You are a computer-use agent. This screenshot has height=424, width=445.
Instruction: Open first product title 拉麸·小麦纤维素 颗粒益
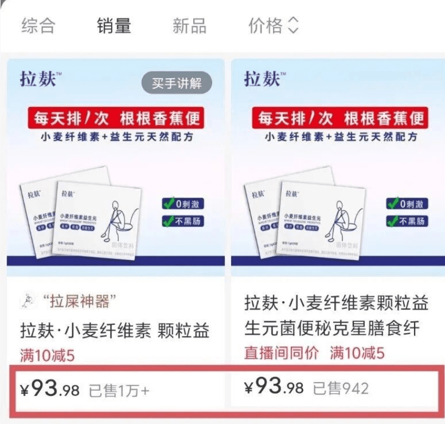coord(115,331)
